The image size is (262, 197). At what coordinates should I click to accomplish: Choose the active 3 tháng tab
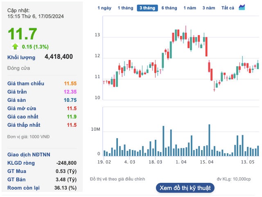coord(147,8)
